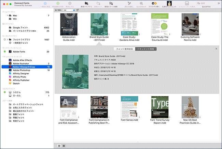The width and height of the screenshot is (222, 149).
Task: Close the document info panel
Action: 216,49
